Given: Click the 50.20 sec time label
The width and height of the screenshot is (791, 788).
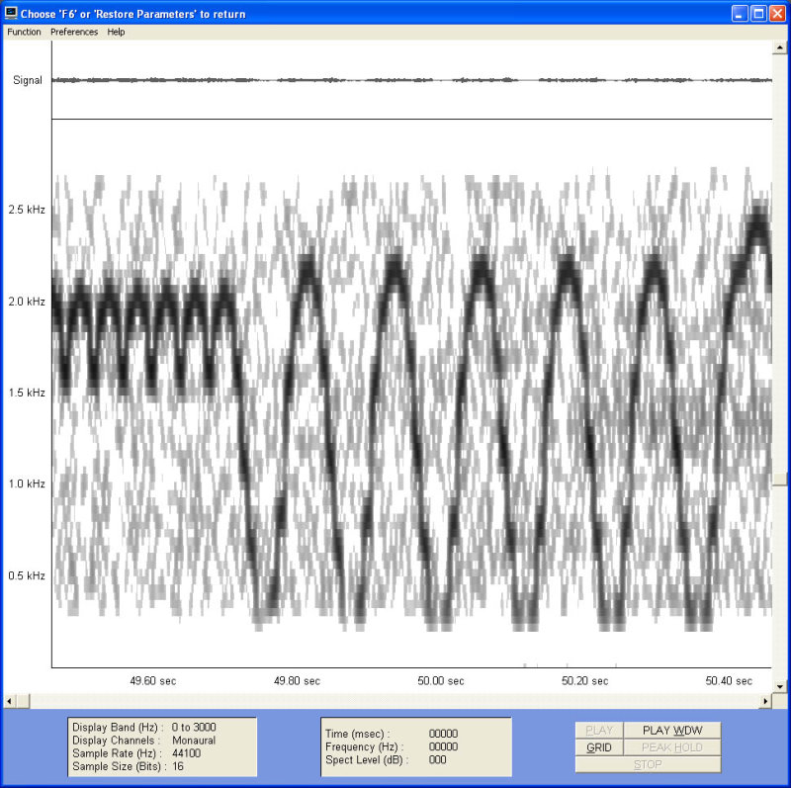Looking at the screenshot, I should 584,680.
